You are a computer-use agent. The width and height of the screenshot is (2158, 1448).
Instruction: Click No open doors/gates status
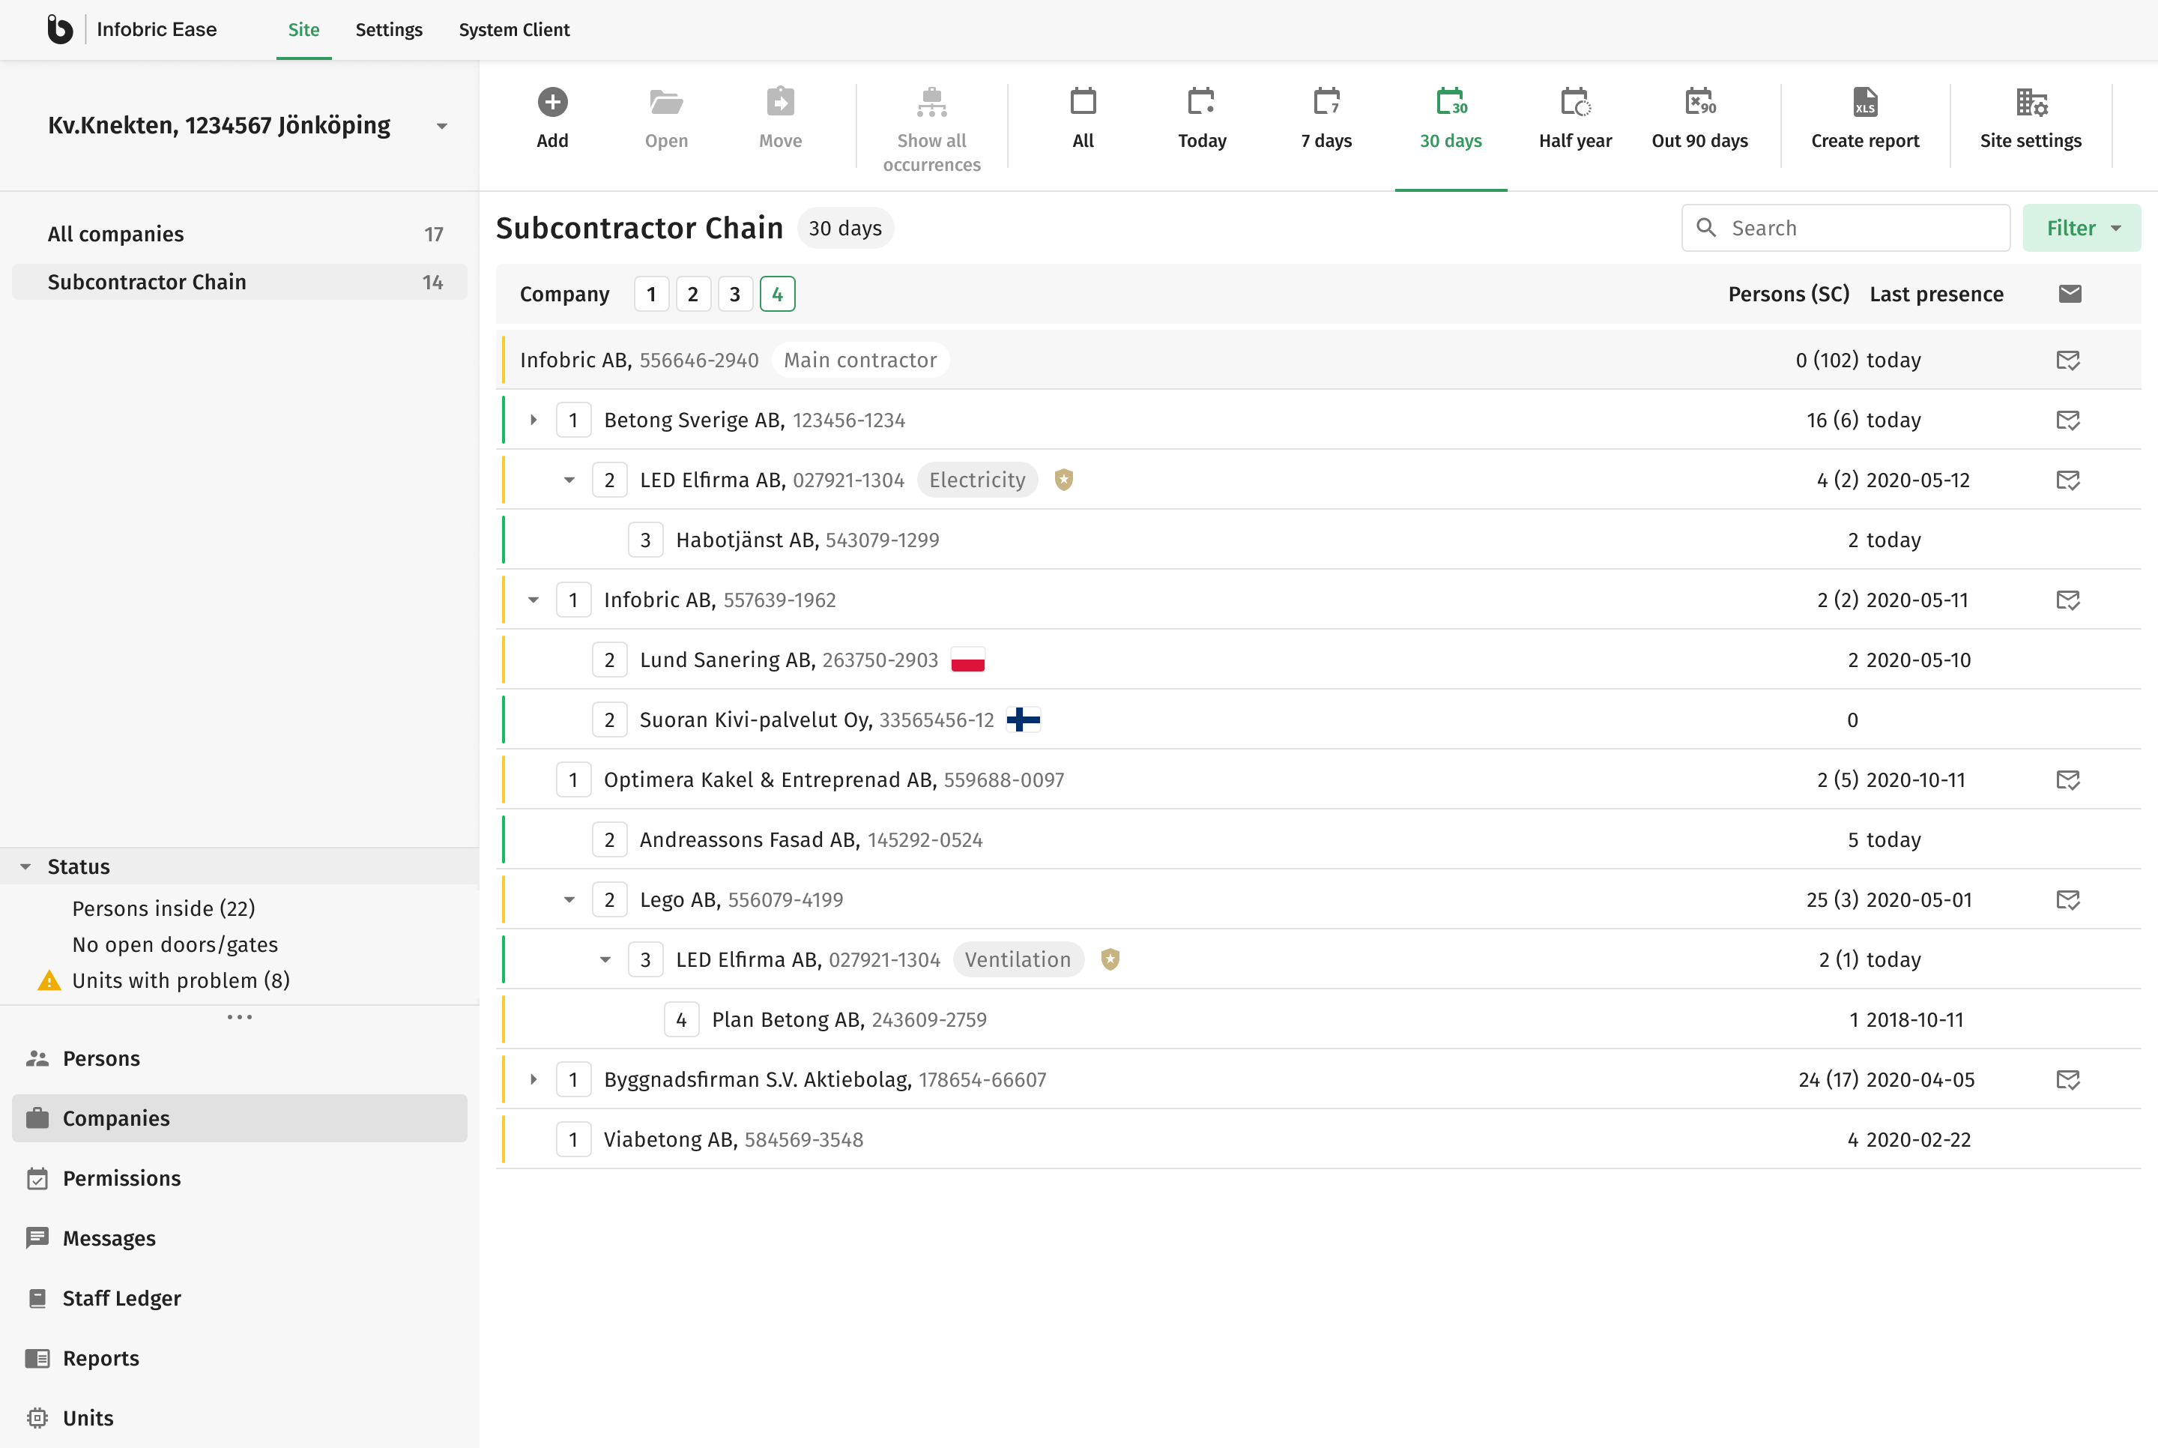[175, 944]
